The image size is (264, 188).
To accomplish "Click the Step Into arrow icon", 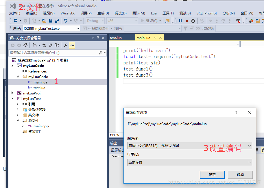I will [x=217, y=21].
